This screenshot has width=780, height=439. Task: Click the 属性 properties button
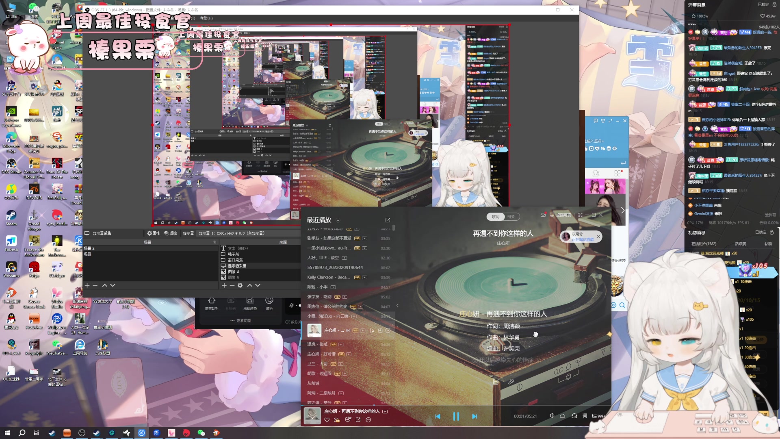coord(154,233)
